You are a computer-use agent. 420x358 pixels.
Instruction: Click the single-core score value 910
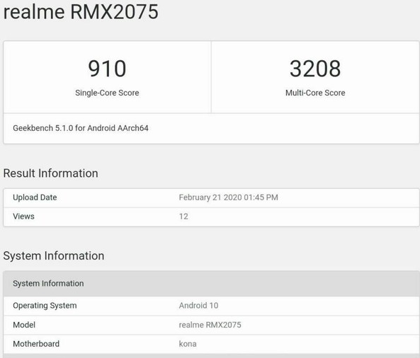click(107, 69)
